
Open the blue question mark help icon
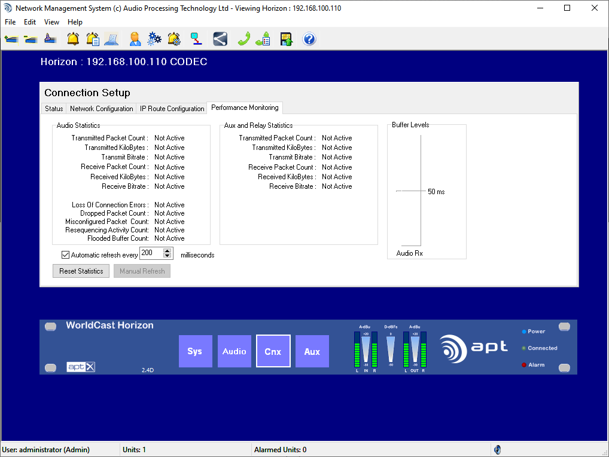click(x=309, y=39)
